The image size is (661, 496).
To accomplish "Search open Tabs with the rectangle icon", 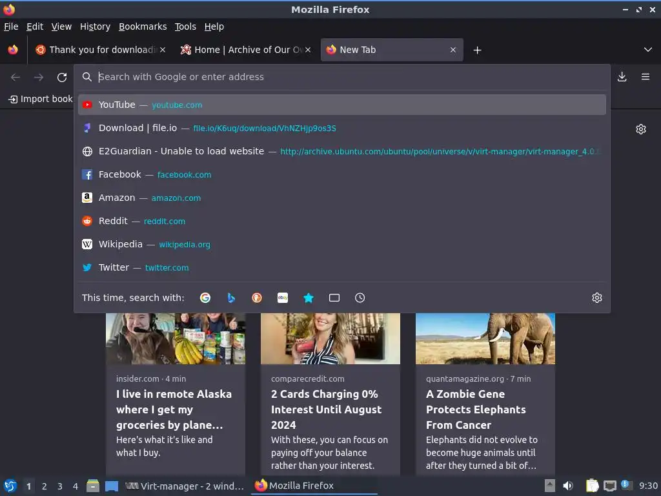I will click(x=334, y=298).
